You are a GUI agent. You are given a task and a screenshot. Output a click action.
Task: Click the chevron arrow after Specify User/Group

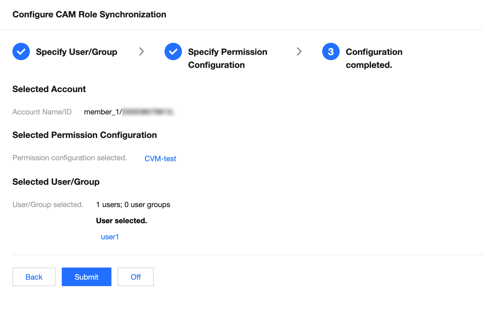pyautogui.click(x=142, y=51)
